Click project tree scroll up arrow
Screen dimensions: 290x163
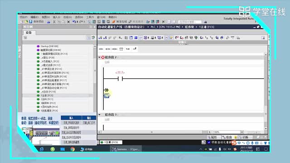(95, 46)
